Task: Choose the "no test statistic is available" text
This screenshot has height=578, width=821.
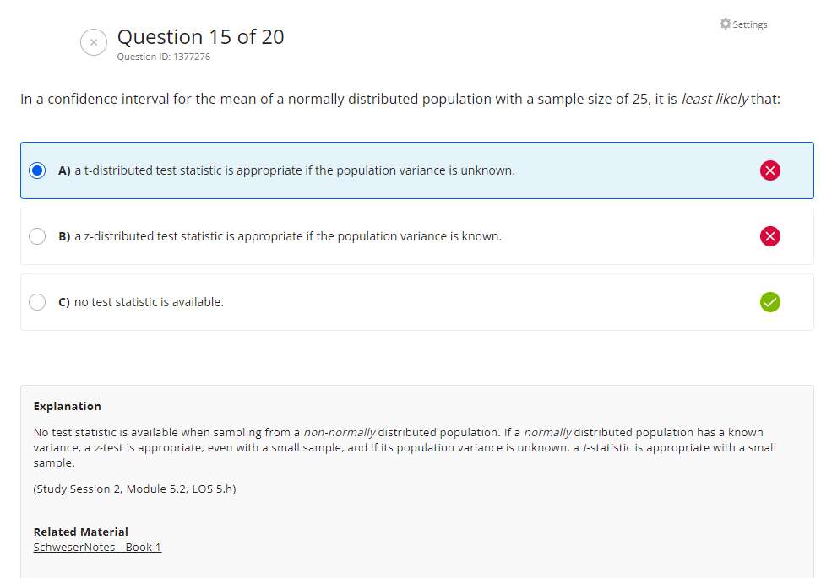Action: [149, 302]
